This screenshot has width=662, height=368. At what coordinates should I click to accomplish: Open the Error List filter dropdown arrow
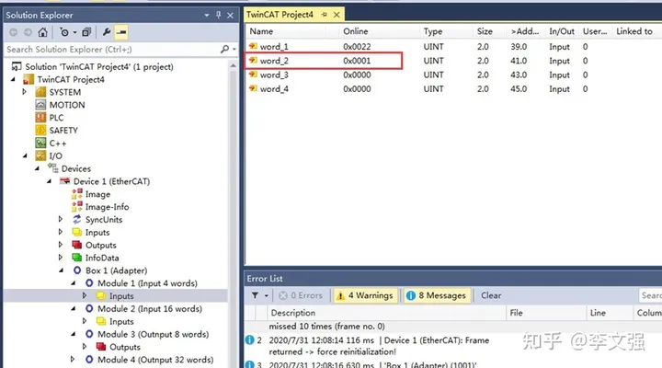pyautogui.click(x=266, y=295)
